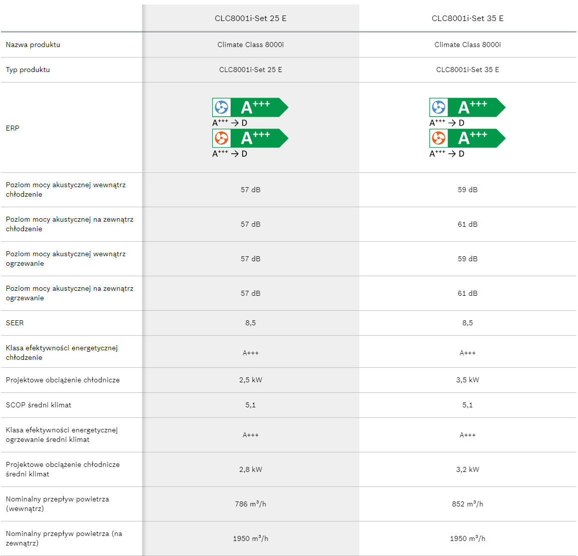Click 'Klasa efektywności energetycznej ogrzewanie średni klimat' label
Image resolution: width=578 pixels, height=556 pixels.
click(62, 435)
